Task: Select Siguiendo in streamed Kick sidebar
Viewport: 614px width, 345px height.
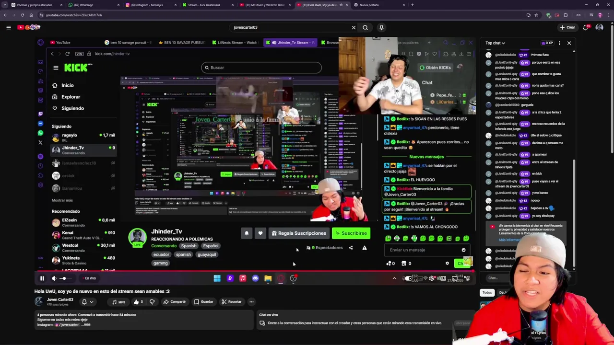Action: point(72,108)
